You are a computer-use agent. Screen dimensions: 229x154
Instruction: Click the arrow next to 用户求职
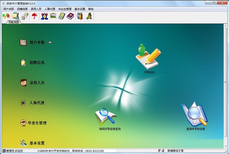pos(50,42)
